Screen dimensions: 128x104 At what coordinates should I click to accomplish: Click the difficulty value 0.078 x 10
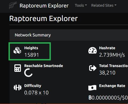[36, 93]
